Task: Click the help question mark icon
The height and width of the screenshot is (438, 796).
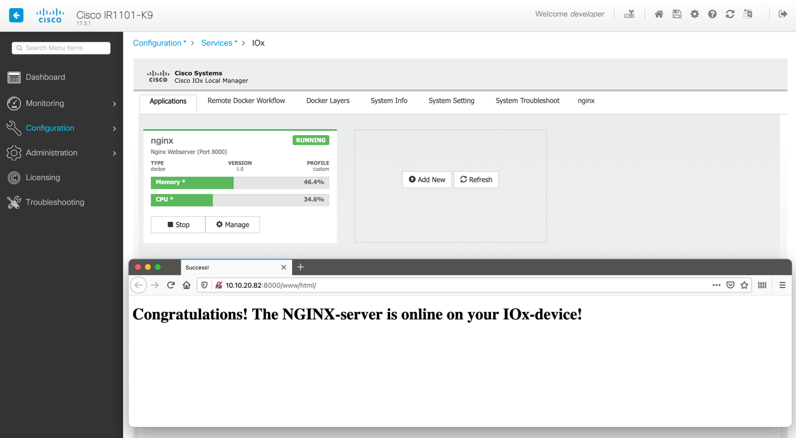Action: click(x=712, y=14)
